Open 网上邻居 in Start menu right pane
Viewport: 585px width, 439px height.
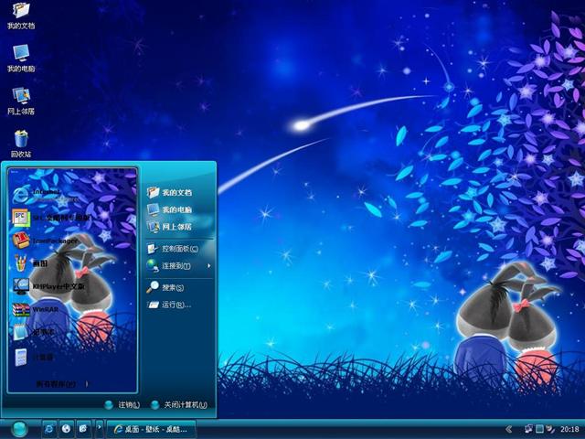170,227
